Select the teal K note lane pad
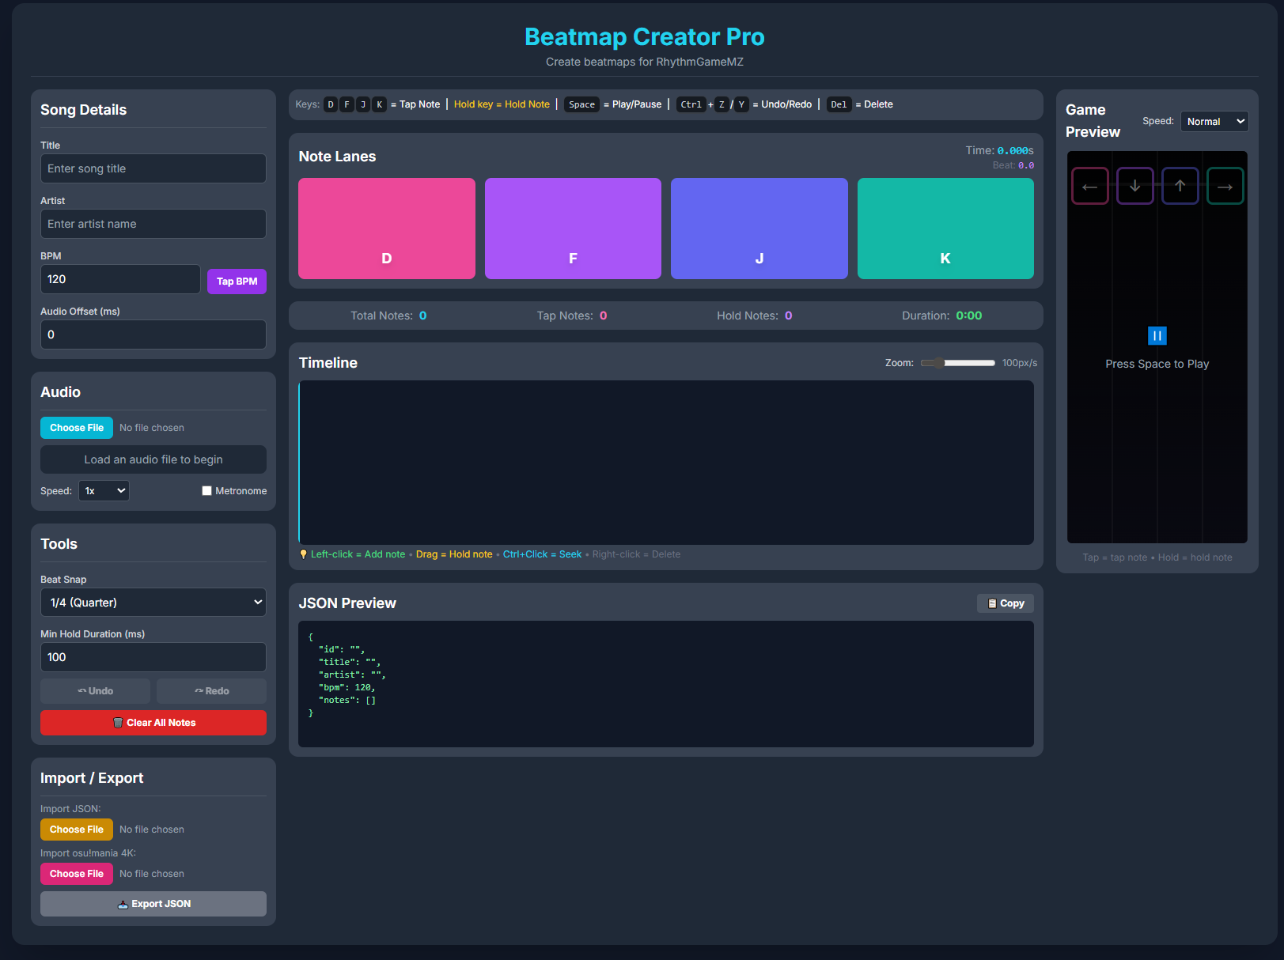Viewport: 1284px width, 960px height. (x=945, y=229)
